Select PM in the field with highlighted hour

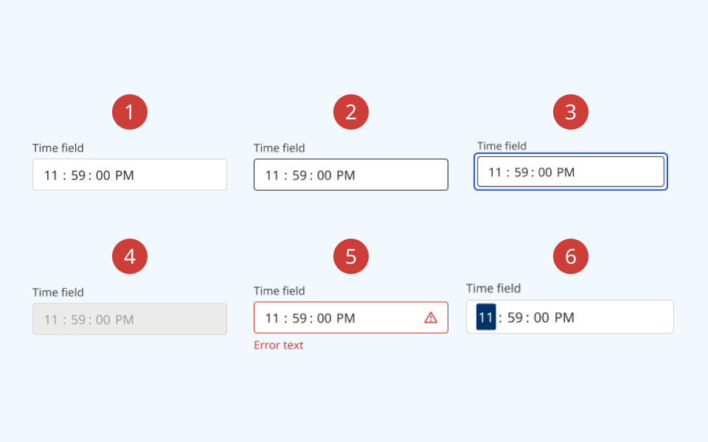564,318
